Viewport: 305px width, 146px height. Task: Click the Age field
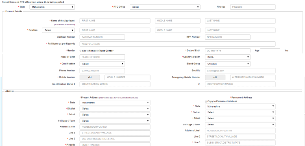pyautogui.click(x=270, y=50)
